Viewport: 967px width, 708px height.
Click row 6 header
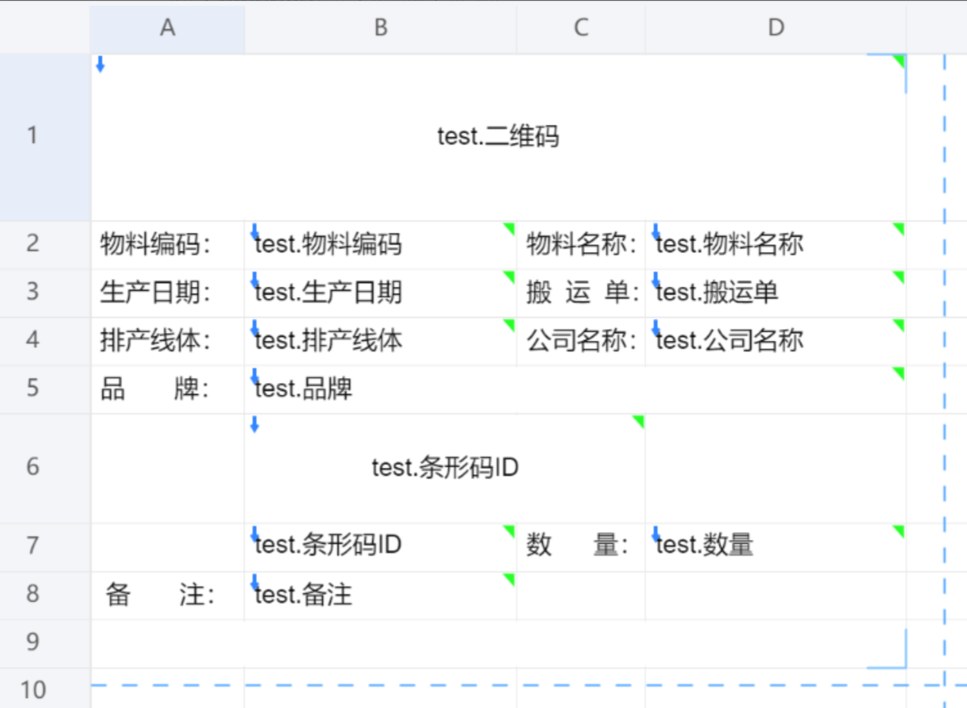coord(32,467)
